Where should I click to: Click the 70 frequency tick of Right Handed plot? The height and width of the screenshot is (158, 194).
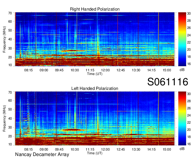(10, 13)
